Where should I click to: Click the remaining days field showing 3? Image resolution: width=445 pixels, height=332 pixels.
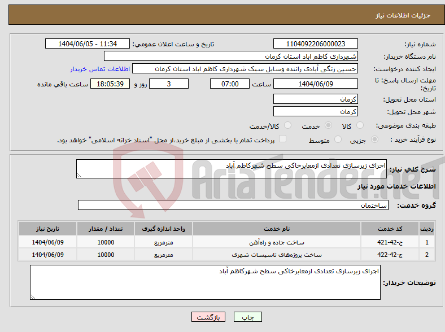[x=169, y=84]
